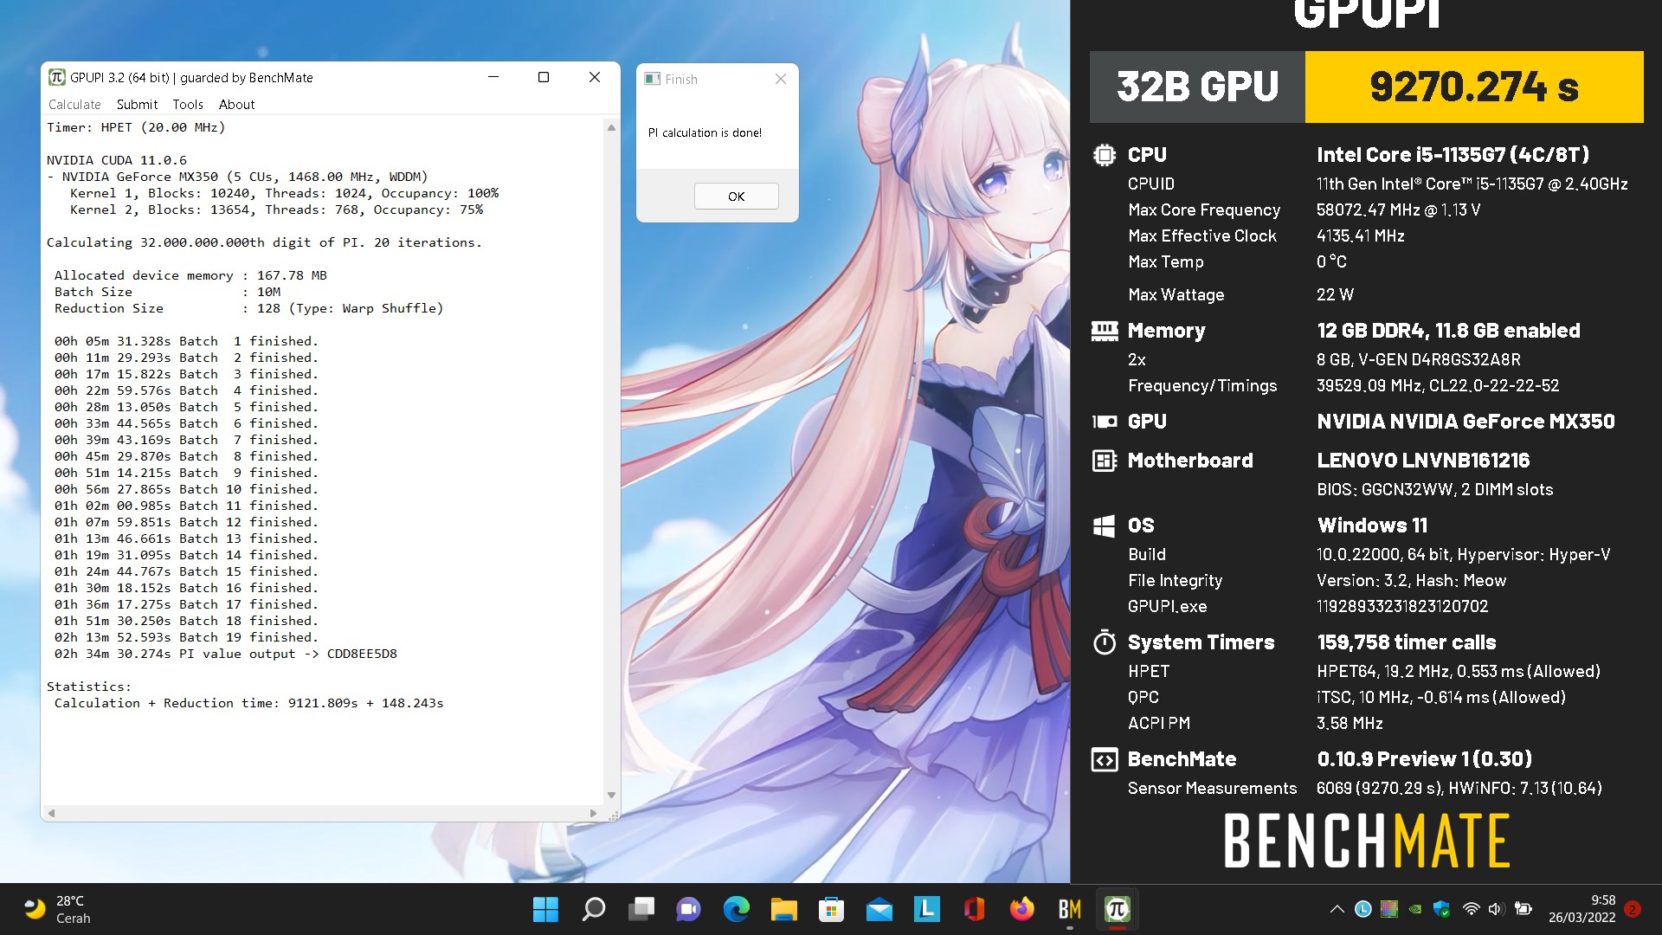Close the GPUPI window
The image size is (1662, 935).
pyautogui.click(x=595, y=77)
